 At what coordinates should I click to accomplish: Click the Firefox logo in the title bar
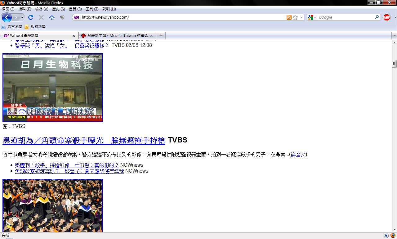[3, 3]
